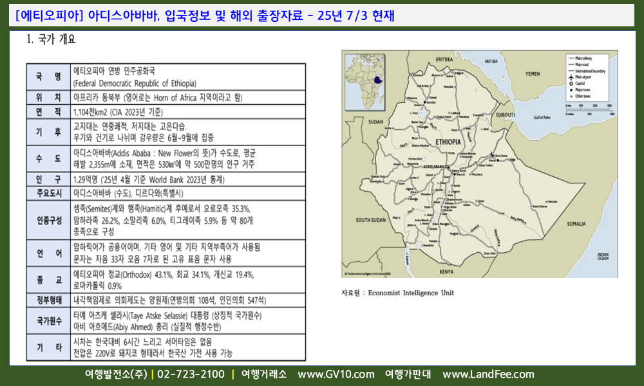The height and width of the screenshot is (386, 644).
Task: Click the Ethiopia country map image
Action: [480, 163]
